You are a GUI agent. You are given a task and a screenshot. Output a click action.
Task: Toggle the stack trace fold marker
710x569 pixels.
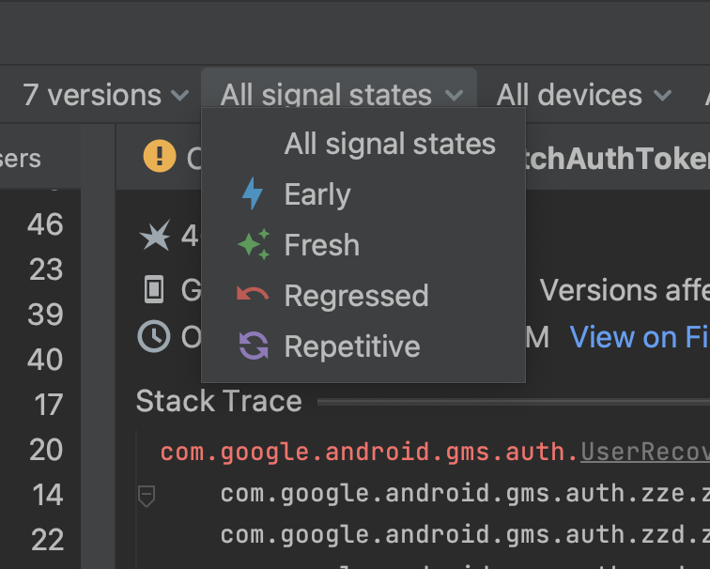(147, 495)
